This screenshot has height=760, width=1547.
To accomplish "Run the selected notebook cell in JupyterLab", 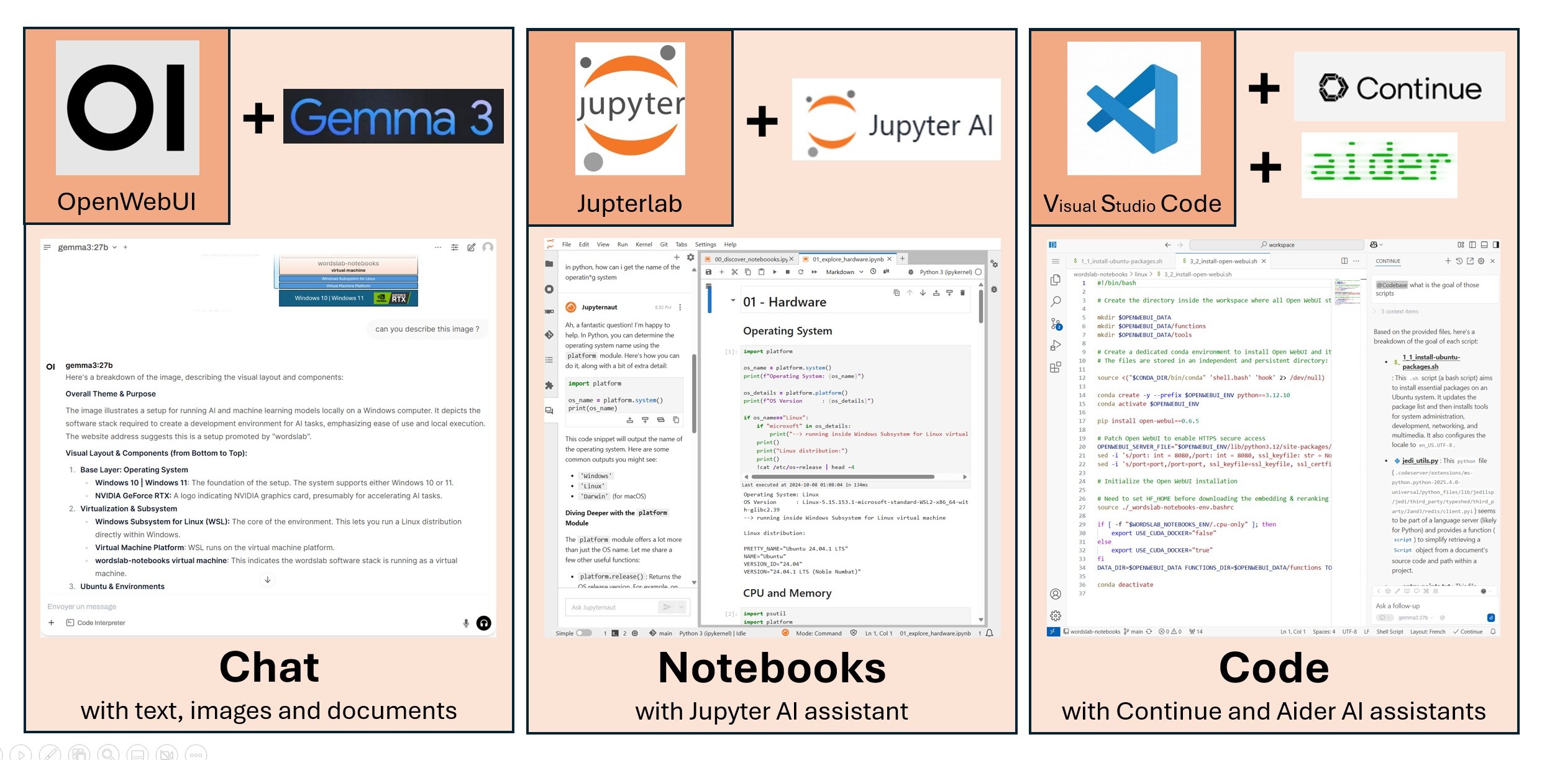I will tap(775, 272).
